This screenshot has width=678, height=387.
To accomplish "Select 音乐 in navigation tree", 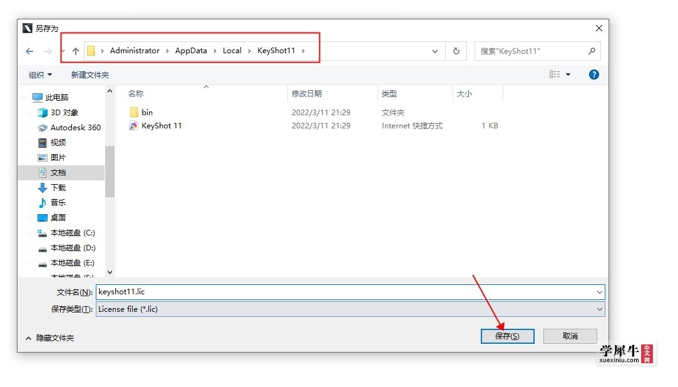I will (x=58, y=203).
